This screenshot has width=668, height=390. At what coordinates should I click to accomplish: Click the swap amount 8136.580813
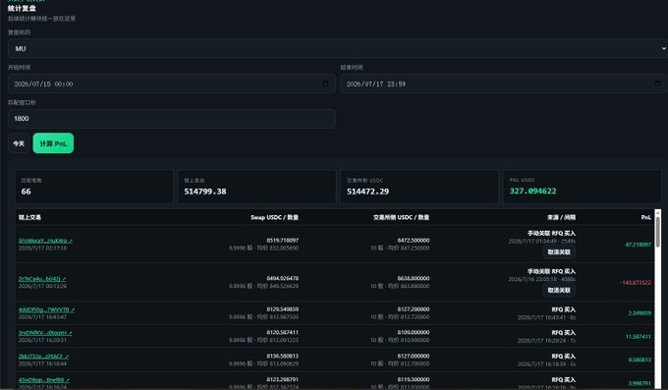pos(283,356)
